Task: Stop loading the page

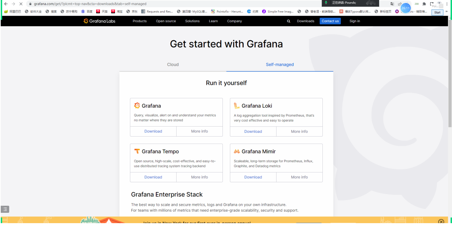Action: pos(21,4)
